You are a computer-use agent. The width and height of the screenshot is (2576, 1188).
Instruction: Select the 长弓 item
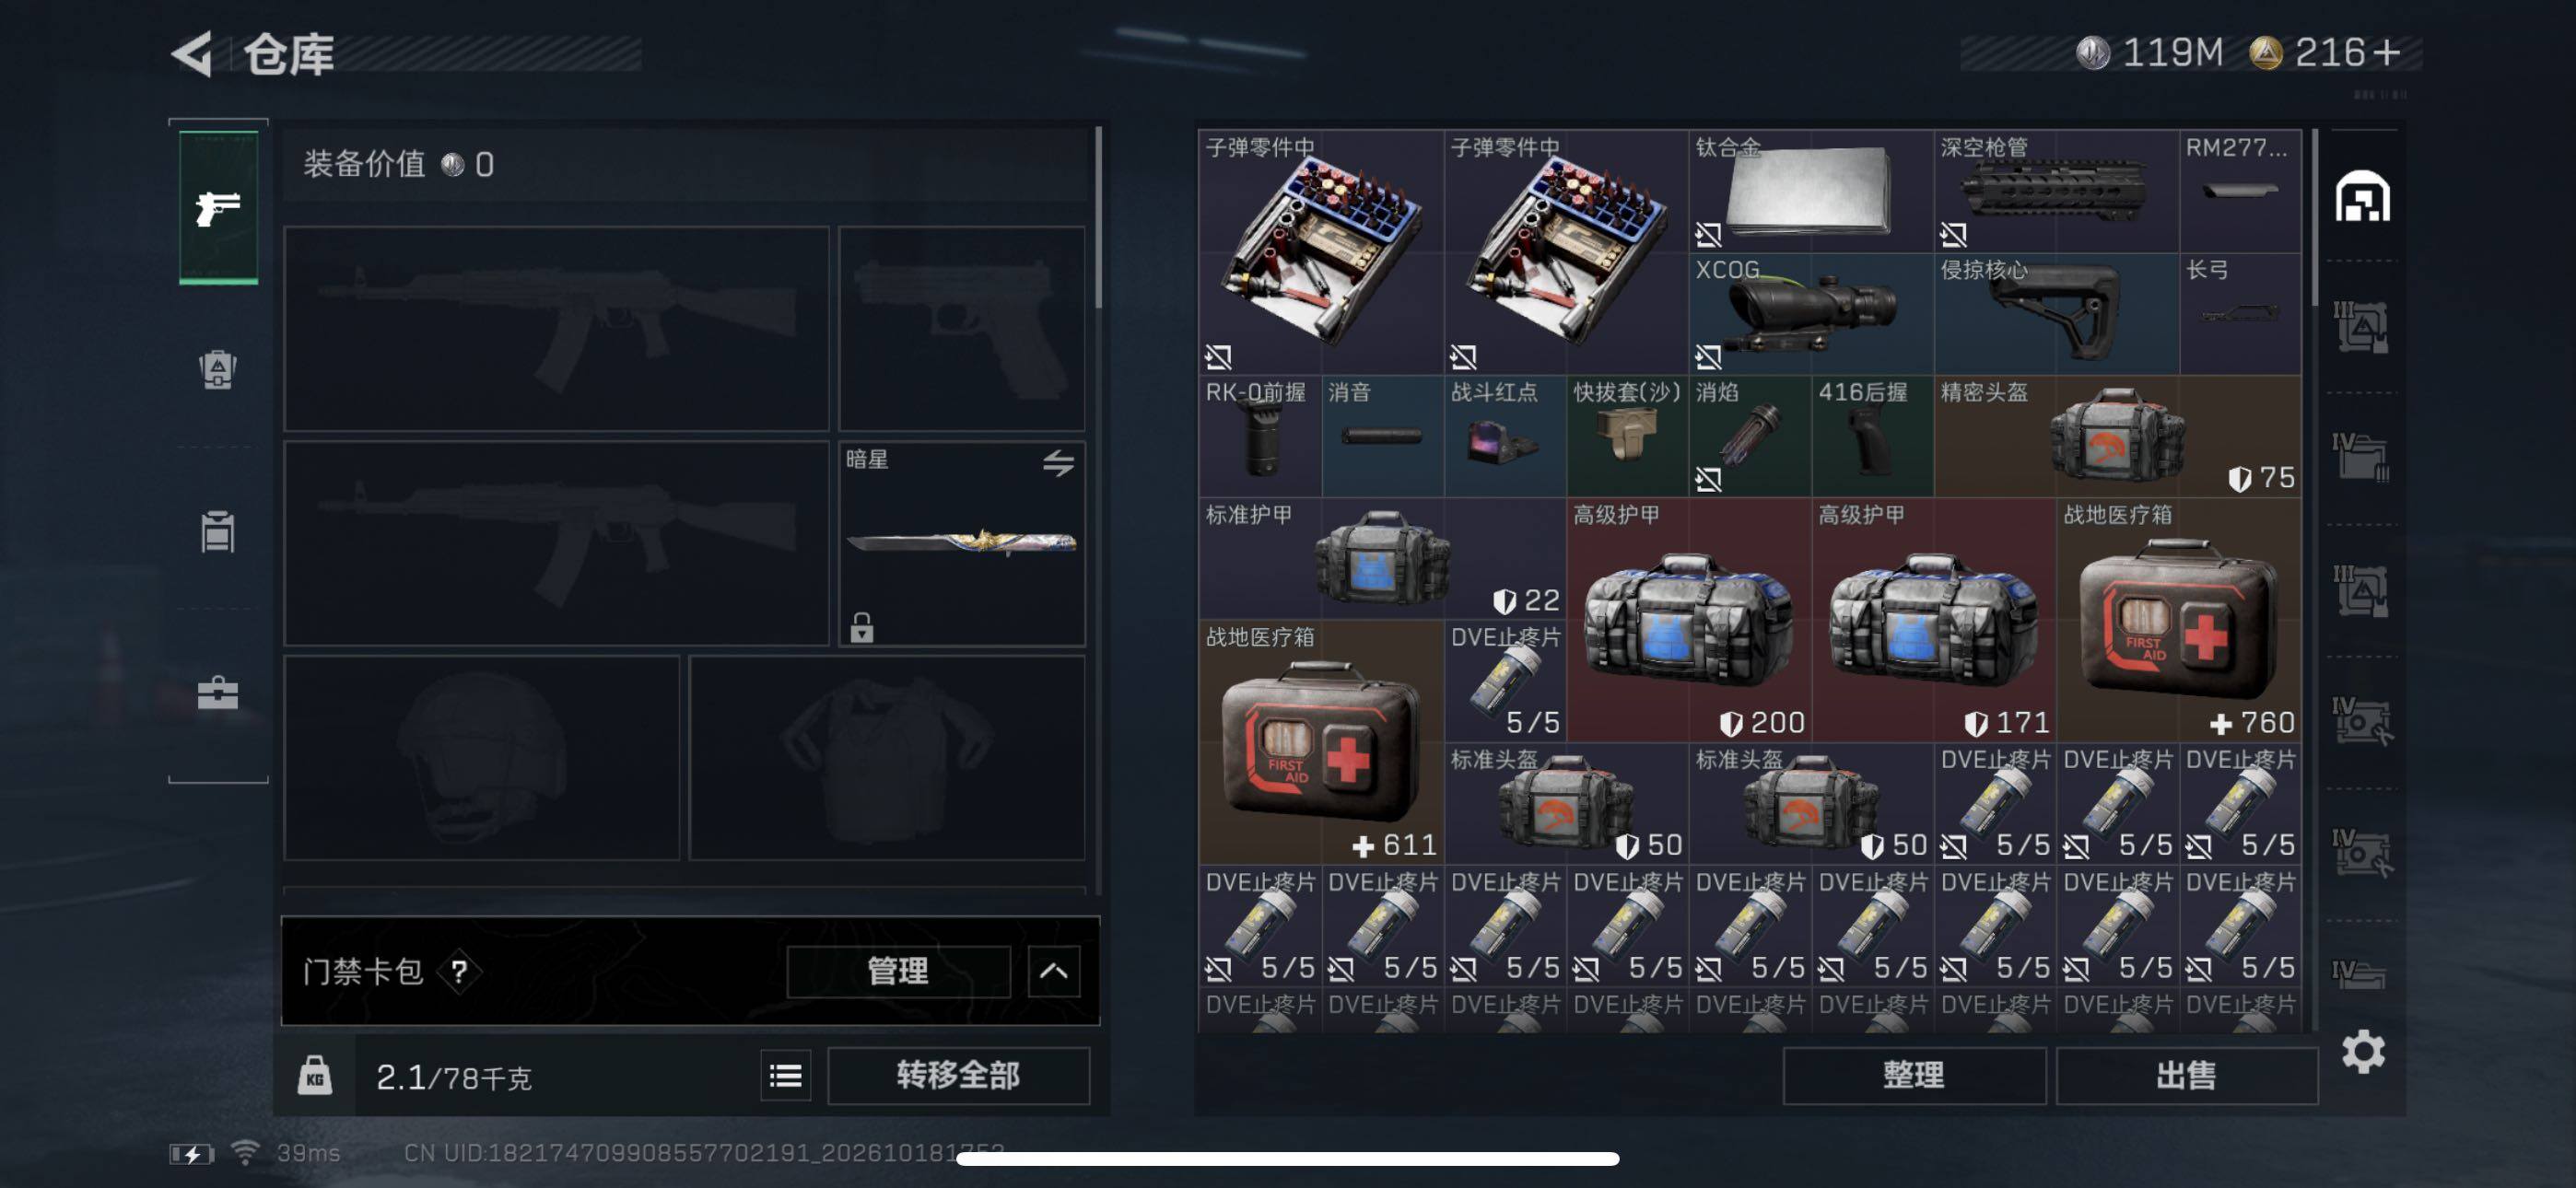click(2240, 314)
